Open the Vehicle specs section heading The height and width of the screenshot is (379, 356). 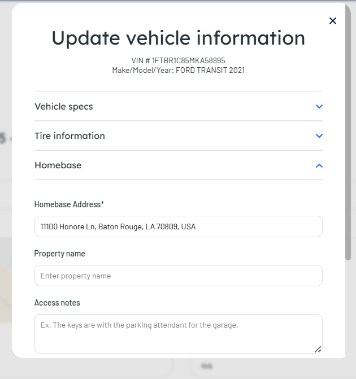tap(64, 107)
